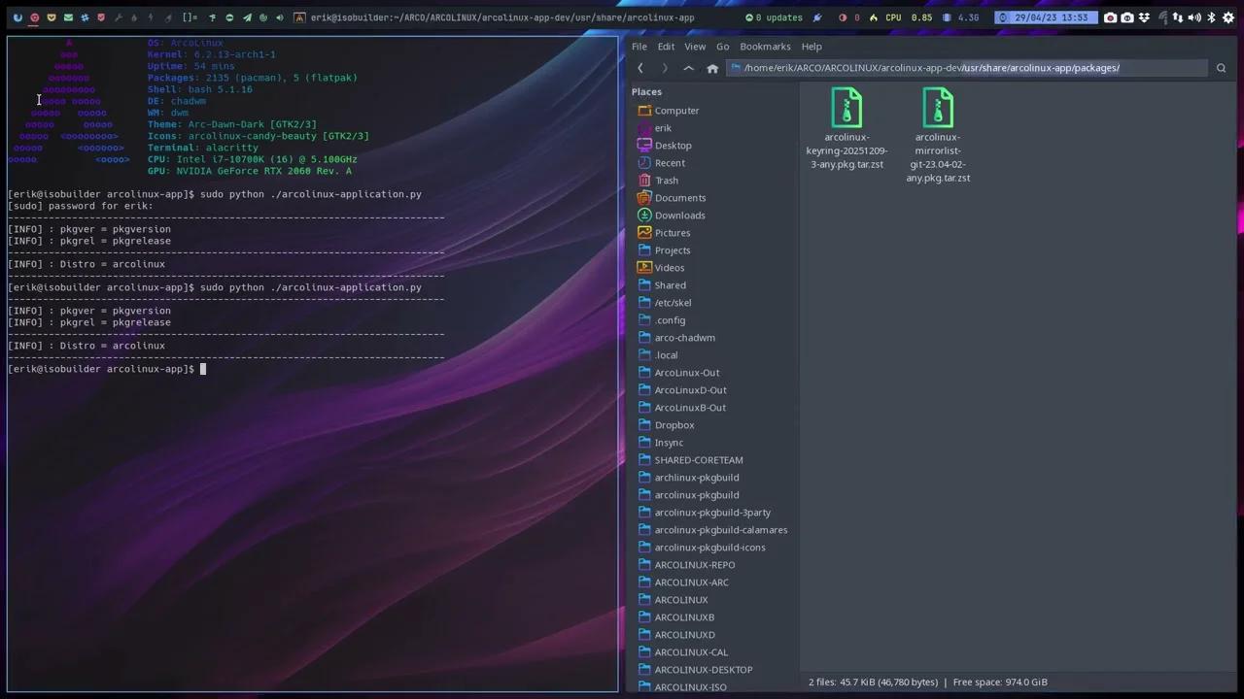
Task: Click the home folder icon in toolbar
Action: [x=712, y=68]
